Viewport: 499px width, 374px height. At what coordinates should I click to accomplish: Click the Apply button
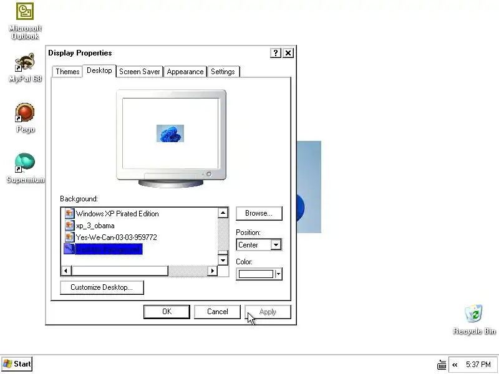coord(268,312)
